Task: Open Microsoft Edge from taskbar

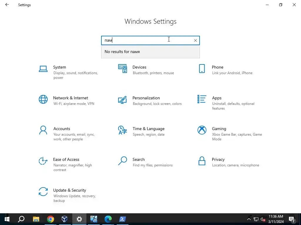Action: [x=108, y=219]
